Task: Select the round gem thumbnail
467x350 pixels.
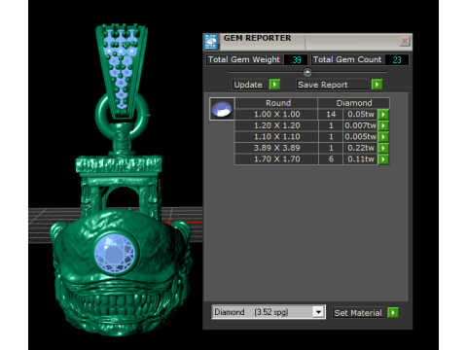Action: click(222, 109)
